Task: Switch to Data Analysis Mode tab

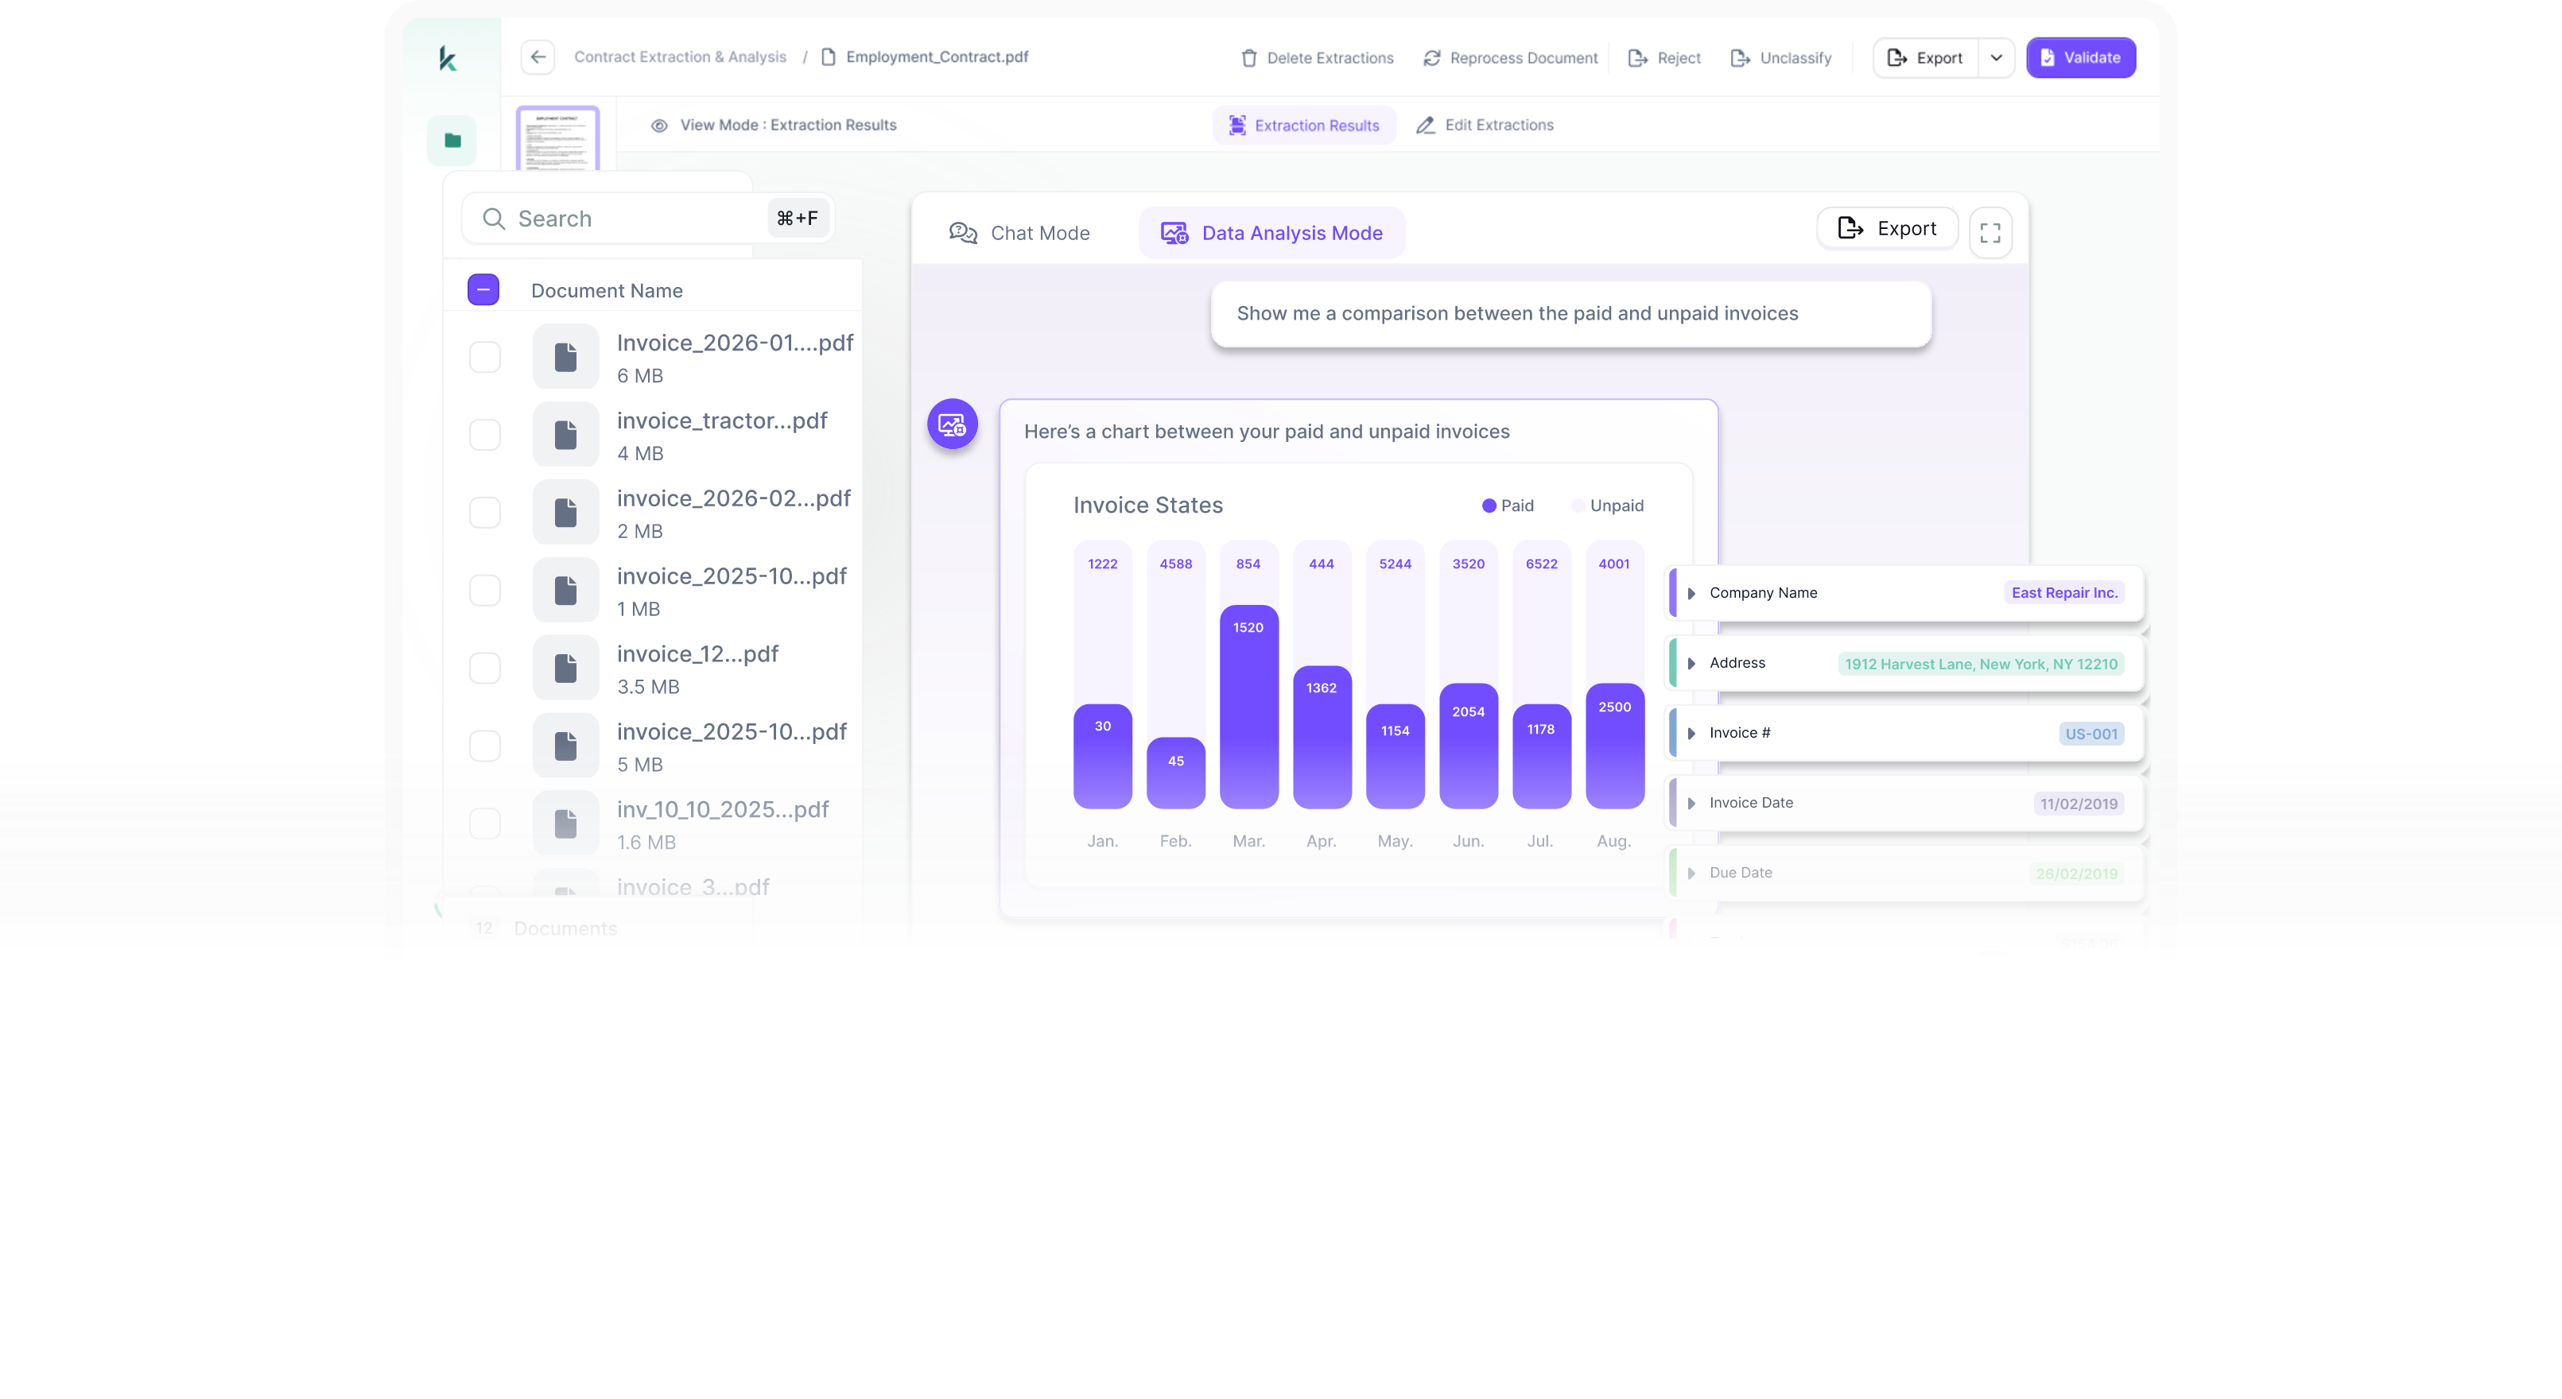Action: tap(1272, 233)
